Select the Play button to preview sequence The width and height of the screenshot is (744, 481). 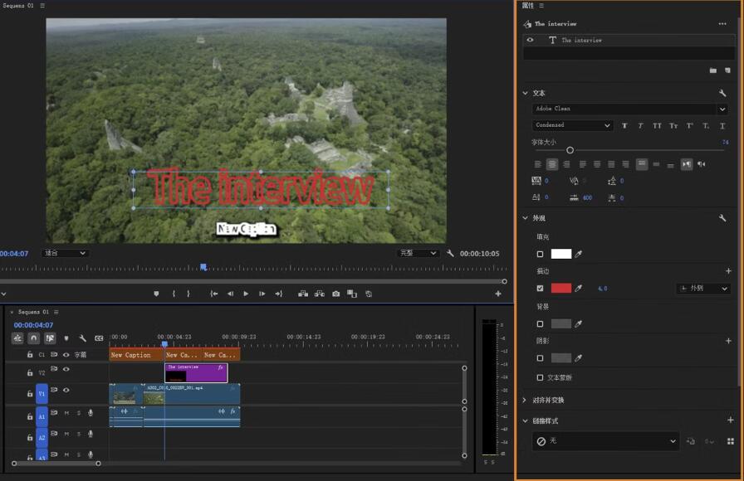(x=246, y=293)
